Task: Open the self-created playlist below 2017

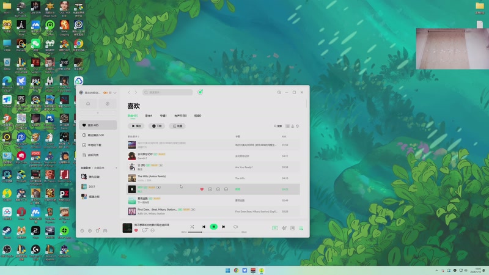Action: [x=98, y=196]
